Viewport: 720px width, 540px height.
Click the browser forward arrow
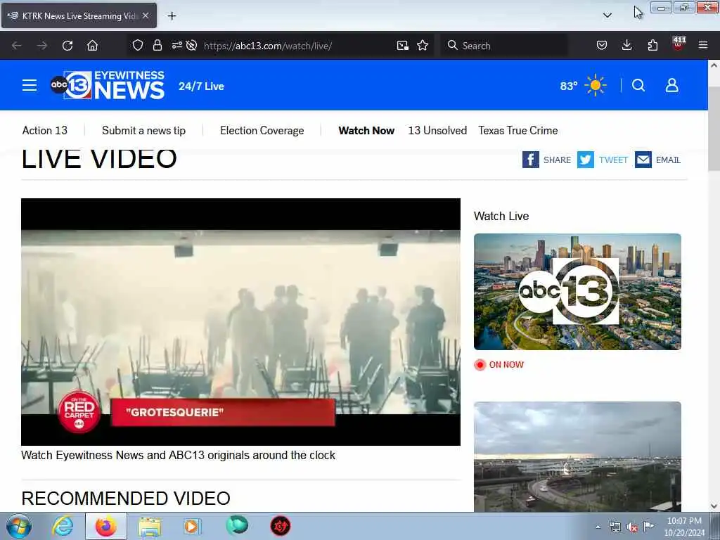coord(41,46)
